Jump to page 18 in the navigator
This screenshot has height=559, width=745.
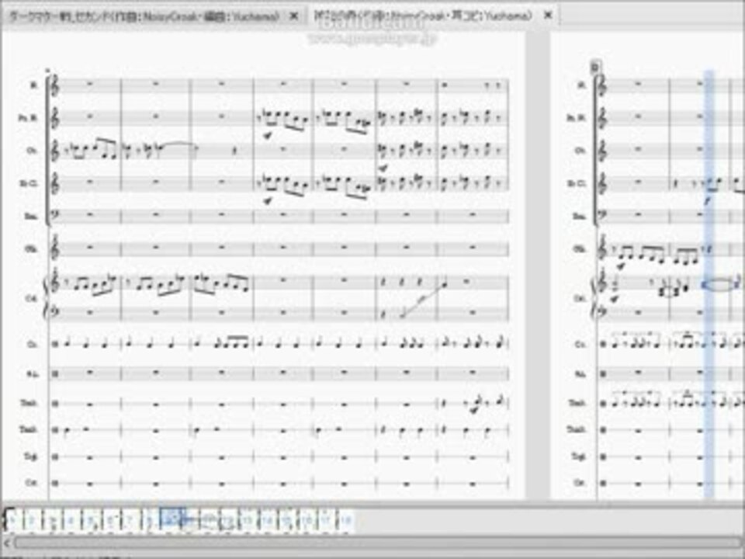(345, 520)
